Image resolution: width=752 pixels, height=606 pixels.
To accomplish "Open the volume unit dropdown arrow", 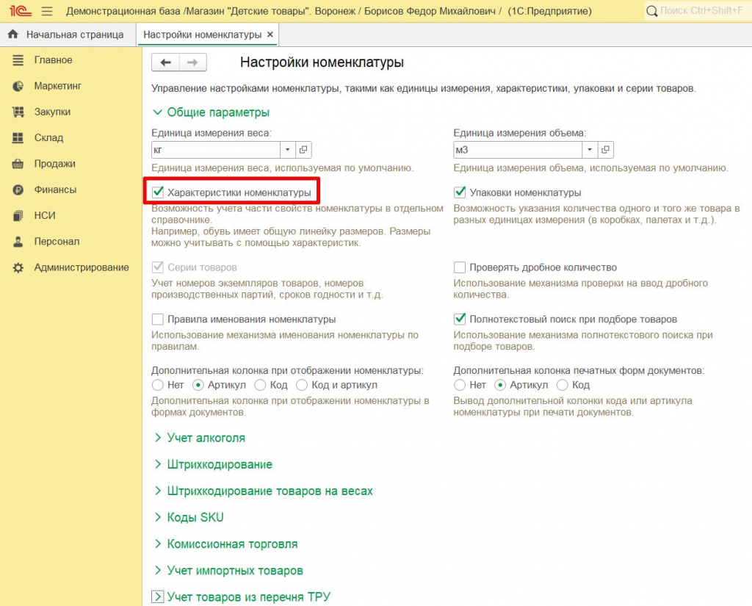I will coord(590,150).
